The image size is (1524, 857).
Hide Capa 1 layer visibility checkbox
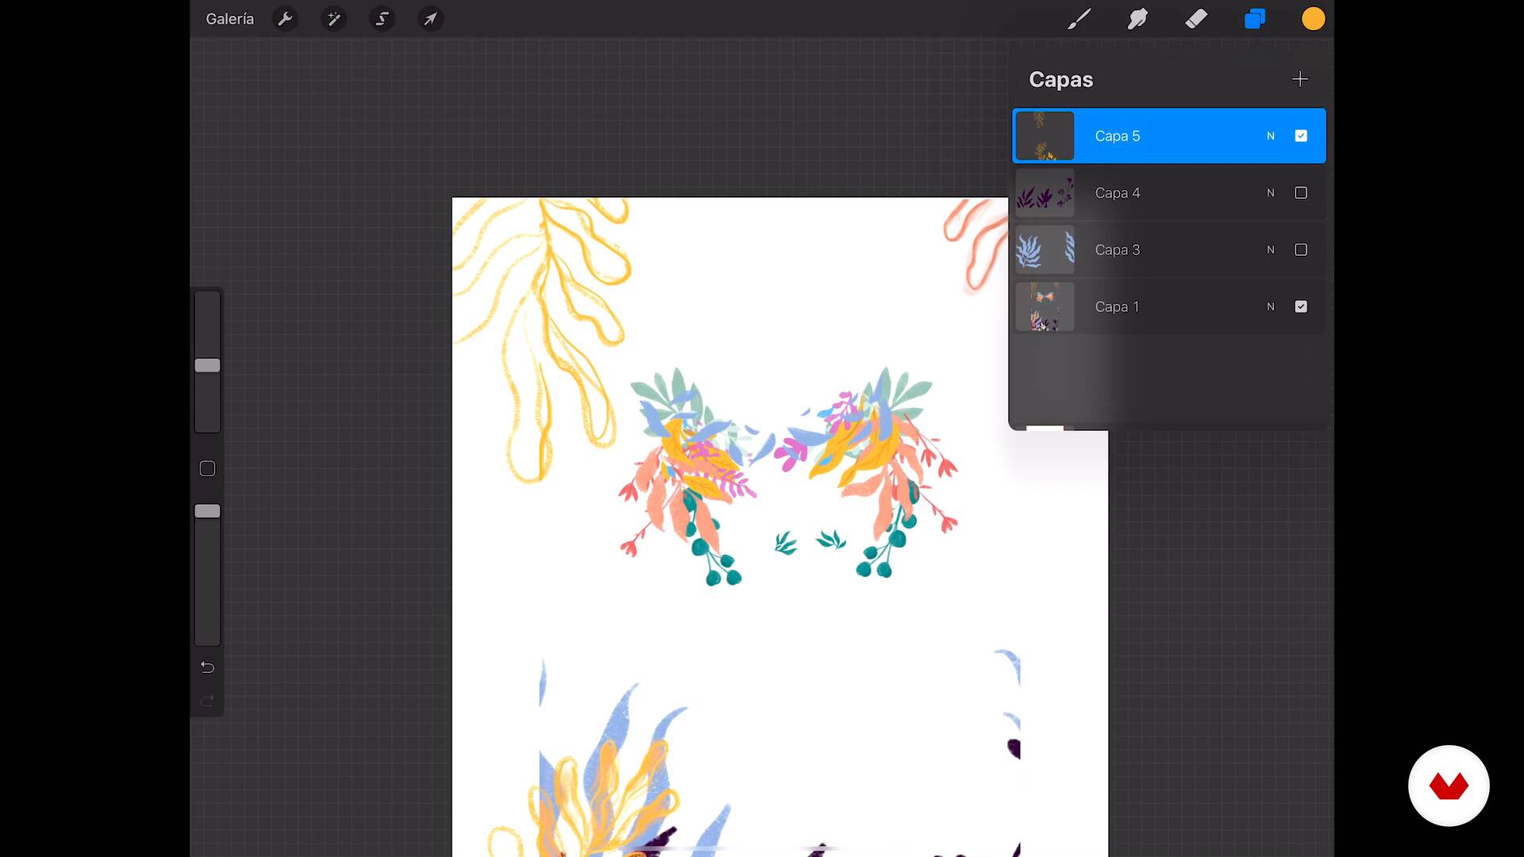coord(1301,306)
